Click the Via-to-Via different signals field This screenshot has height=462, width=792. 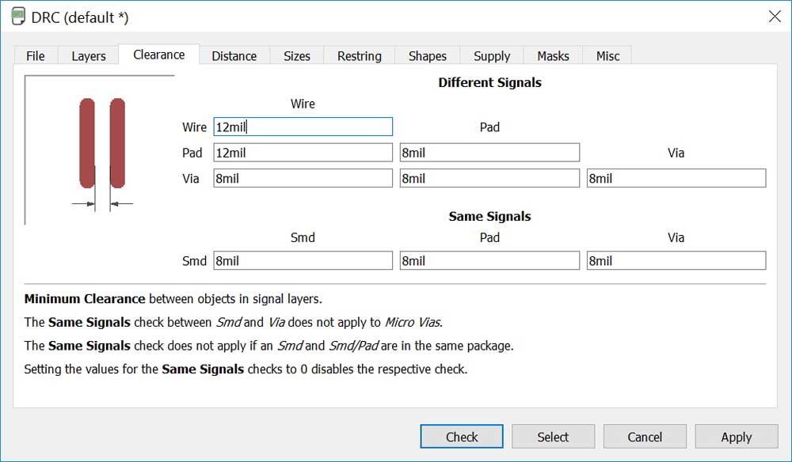[x=676, y=178]
